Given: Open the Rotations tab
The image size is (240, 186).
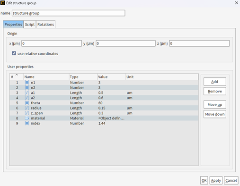Looking at the screenshot, I should click(x=45, y=25).
